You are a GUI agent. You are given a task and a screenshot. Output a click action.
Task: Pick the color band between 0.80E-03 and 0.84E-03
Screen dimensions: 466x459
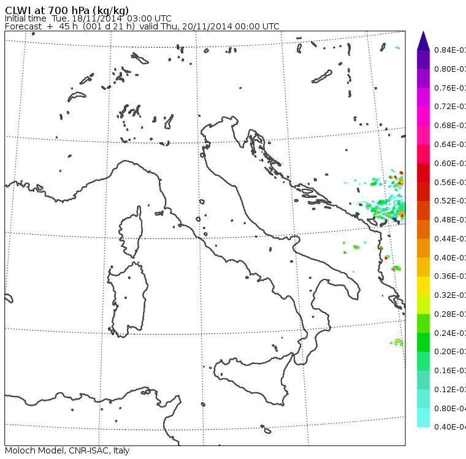coord(423,59)
